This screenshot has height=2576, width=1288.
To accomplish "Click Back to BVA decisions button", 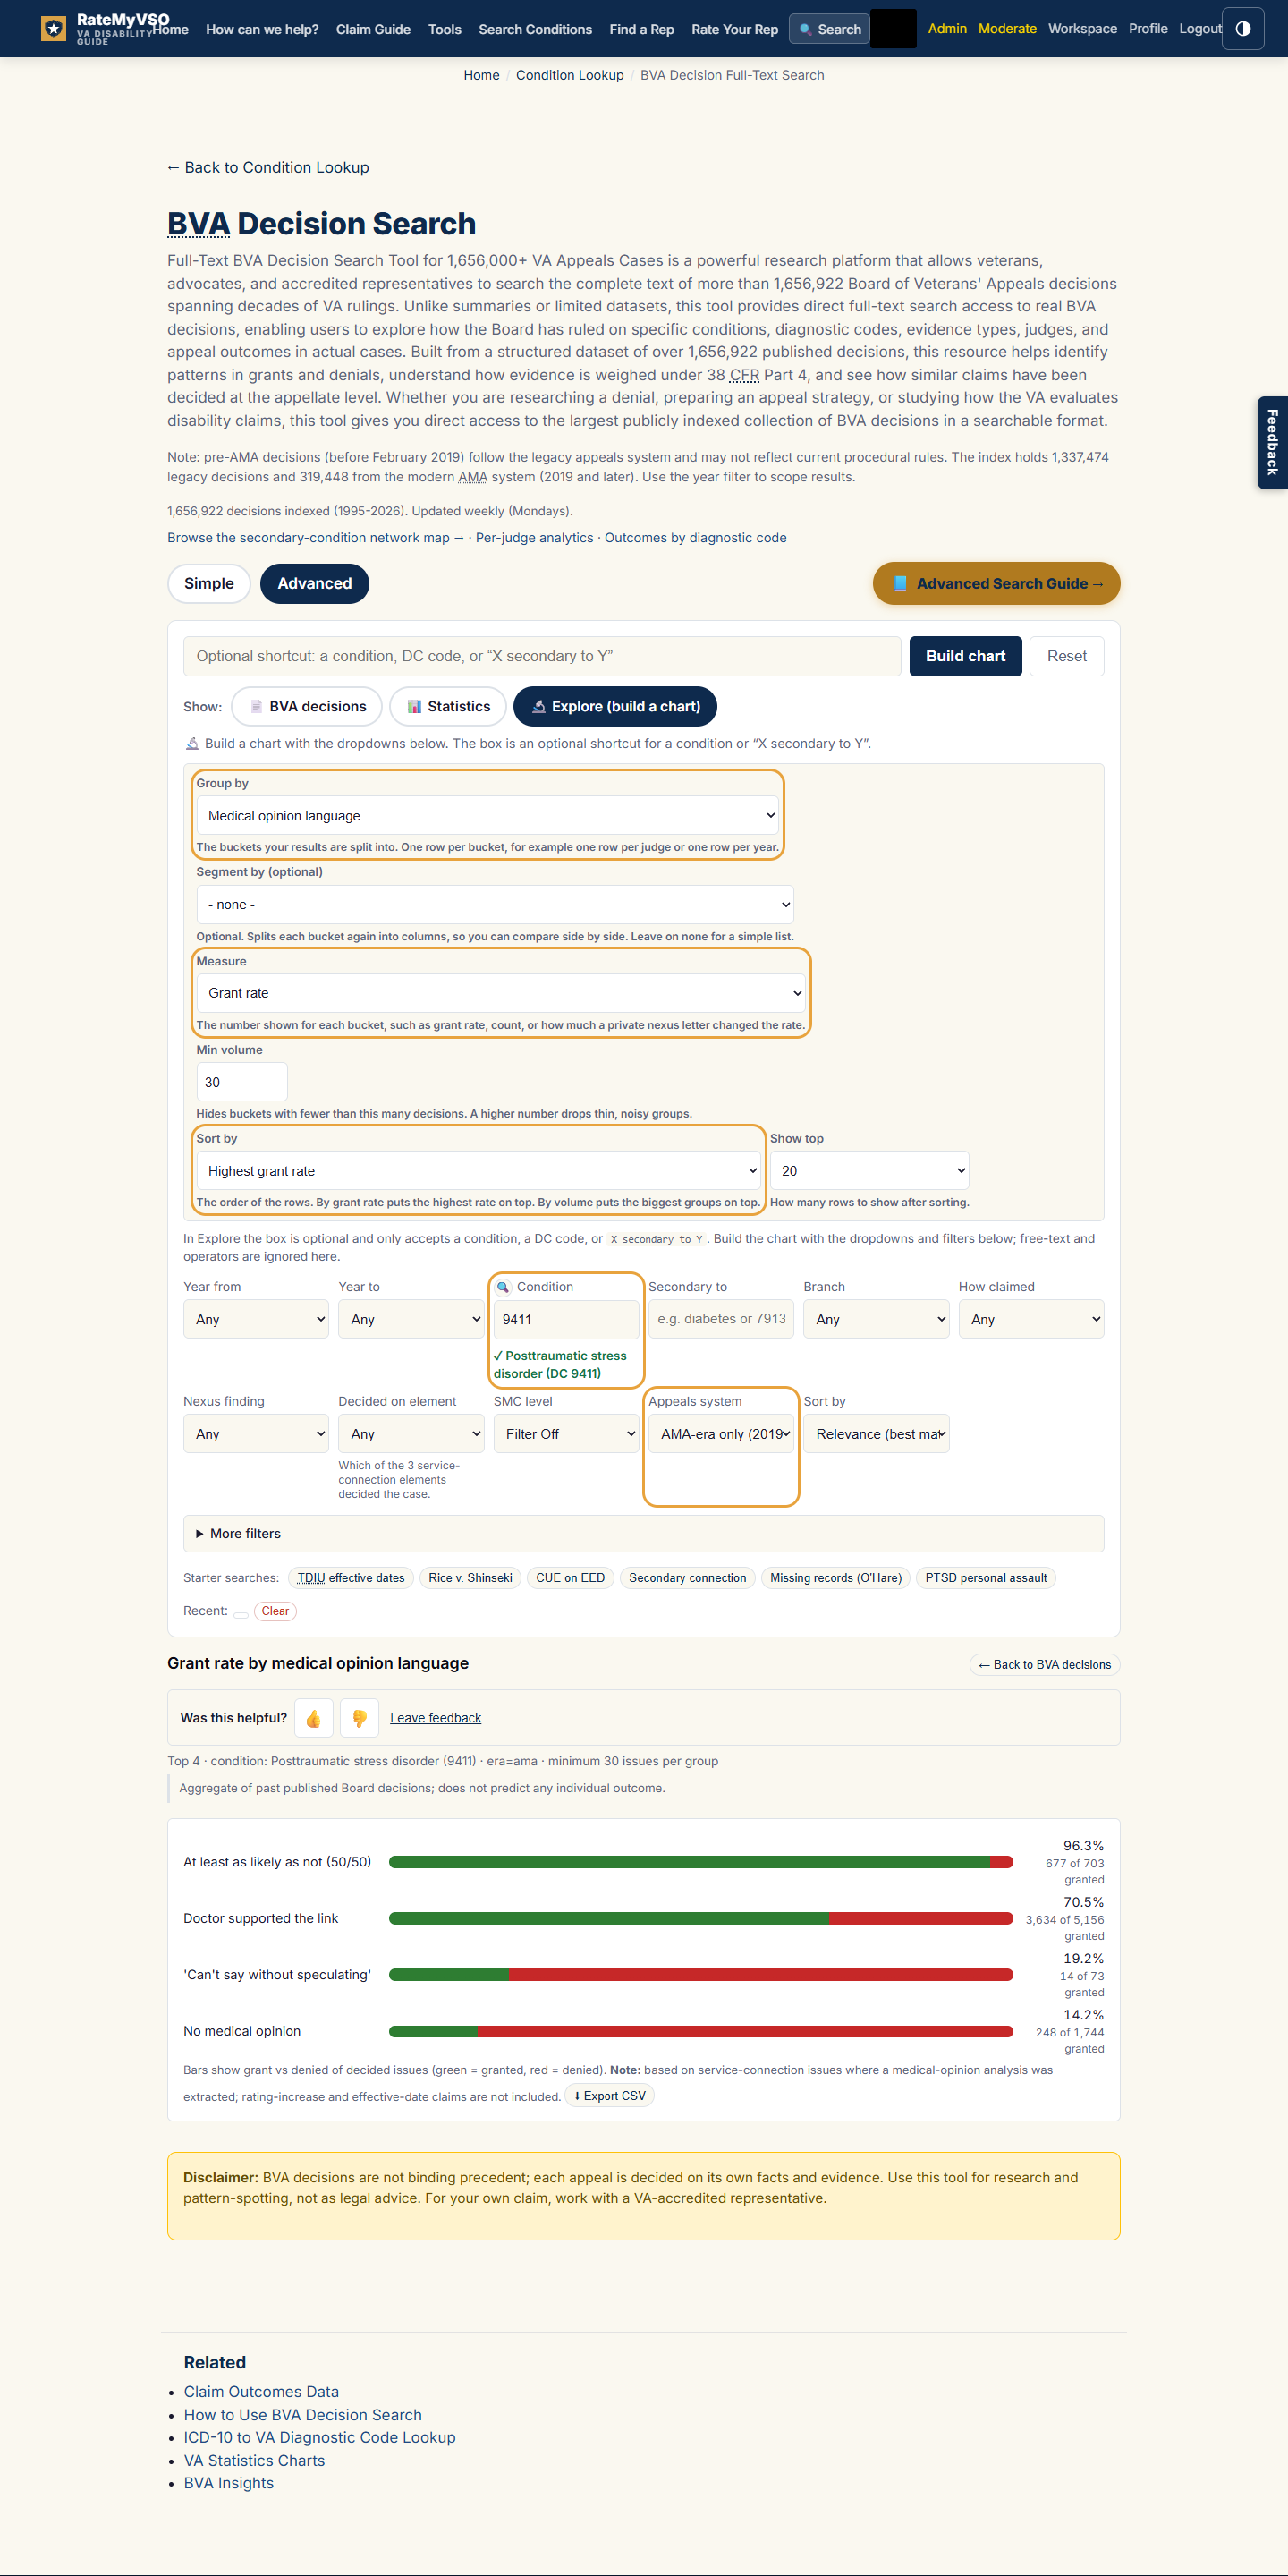I will [1044, 1665].
